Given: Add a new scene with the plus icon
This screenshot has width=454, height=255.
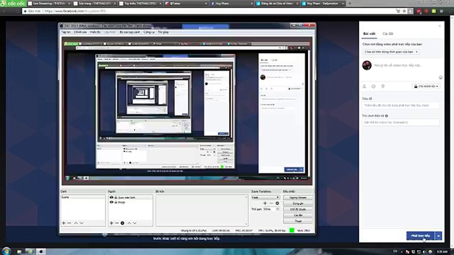Looking at the screenshot, I should tap(63, 223).
